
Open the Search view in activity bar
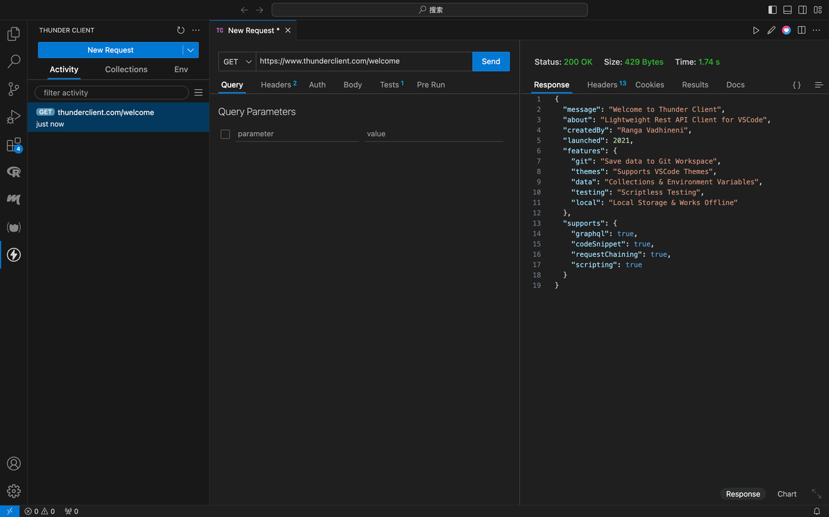click(x=14, y=61)
